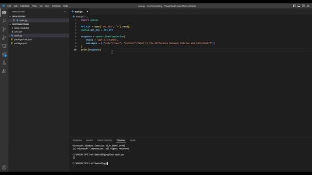Screen dimensions: 312x175
Task: Open package-lock.json in explorer
Action: point(23,39)
